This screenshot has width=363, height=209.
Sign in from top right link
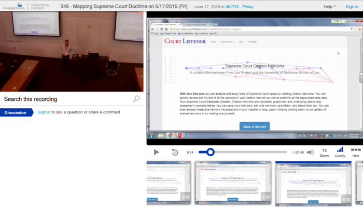[x=352, y=7]
